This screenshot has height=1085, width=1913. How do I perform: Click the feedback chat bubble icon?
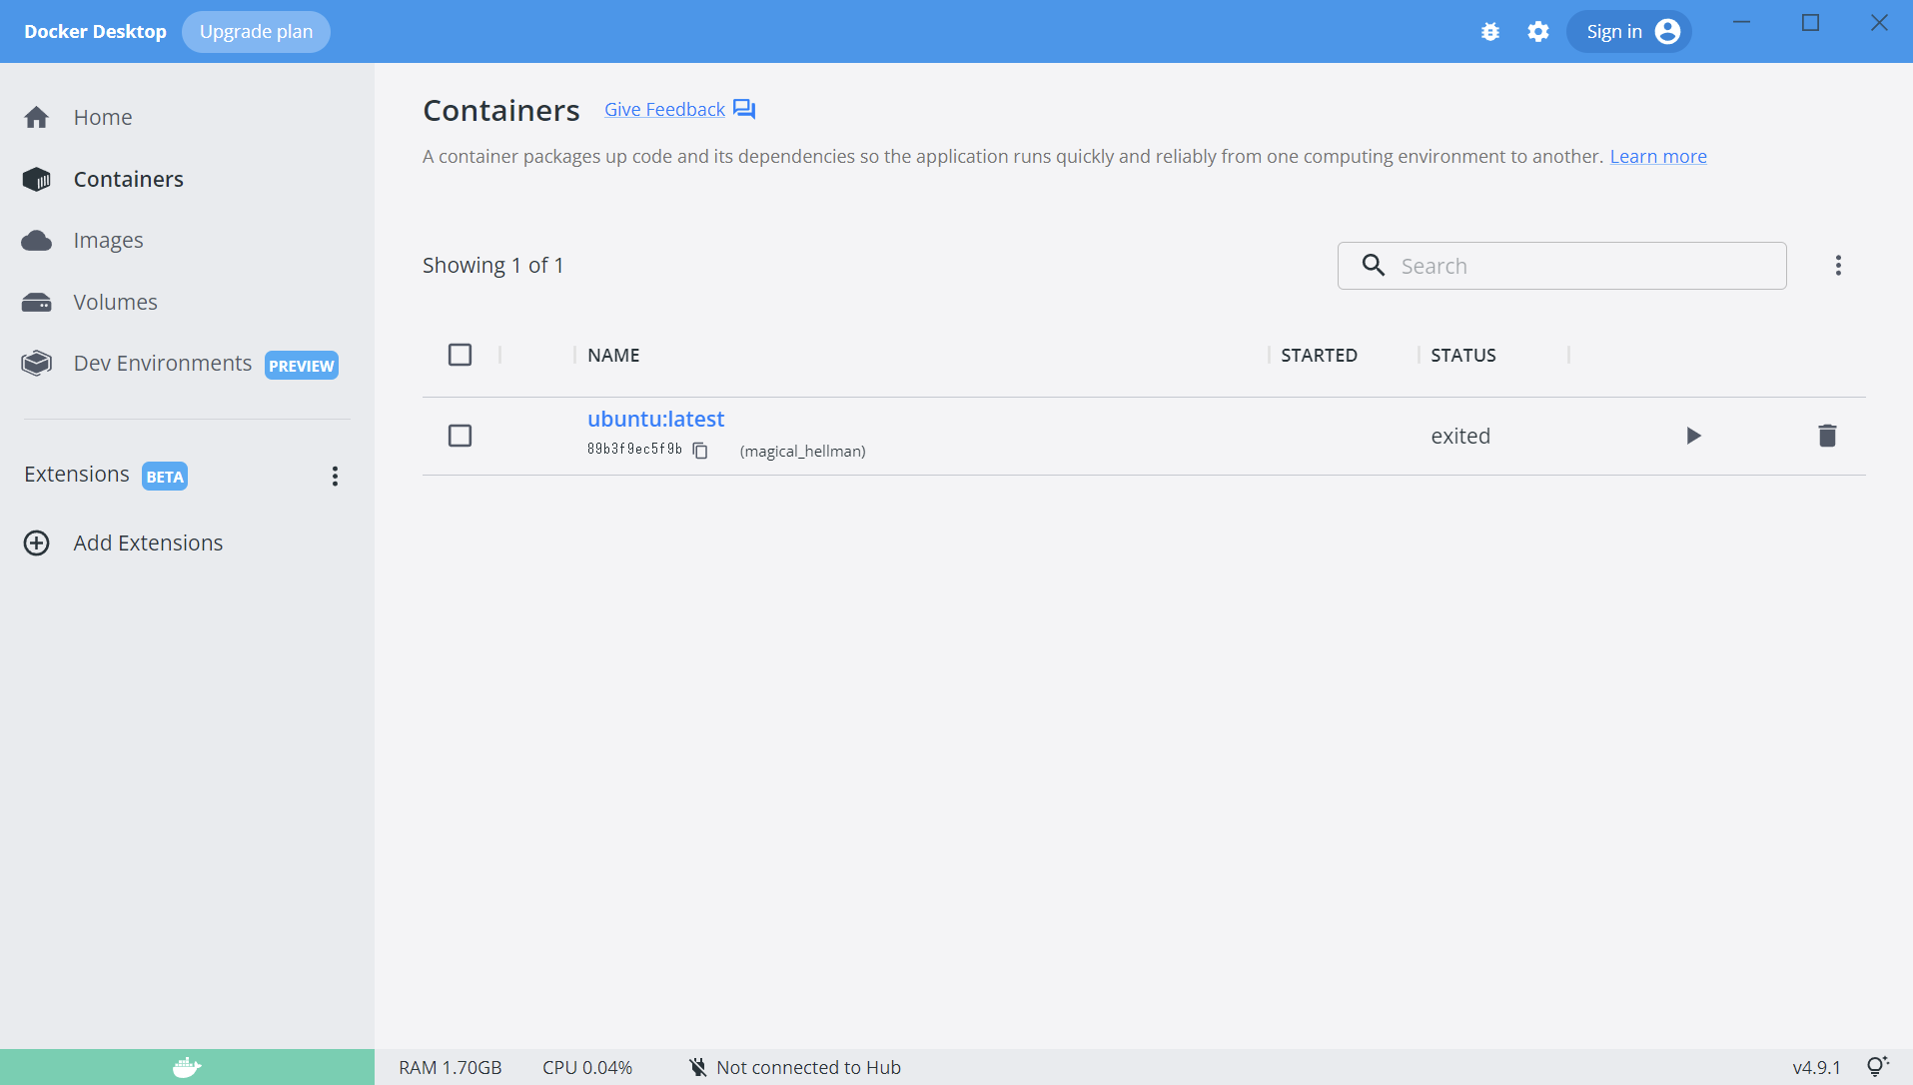pyautogui.click(x=744, y=109)
